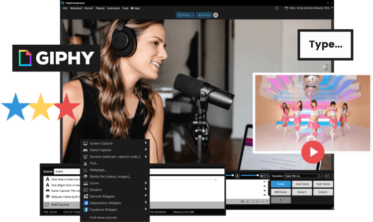Click Find more sources link

103,218
